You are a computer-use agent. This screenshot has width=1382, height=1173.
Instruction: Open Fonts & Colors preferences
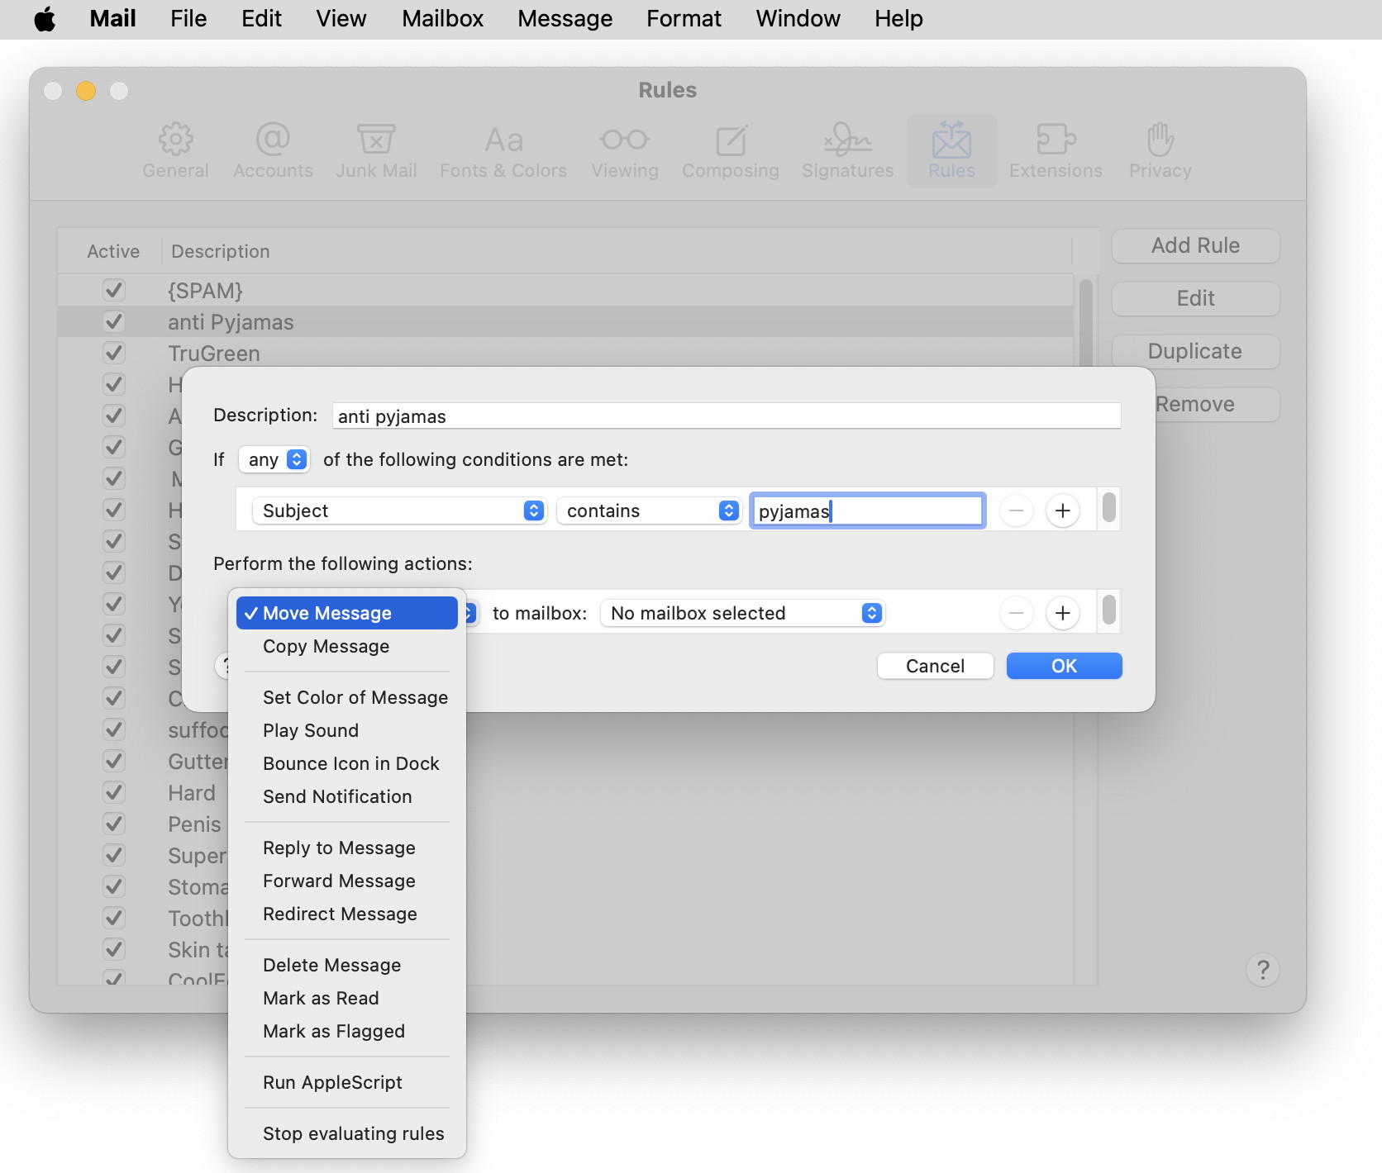click(x=503, y=151)
